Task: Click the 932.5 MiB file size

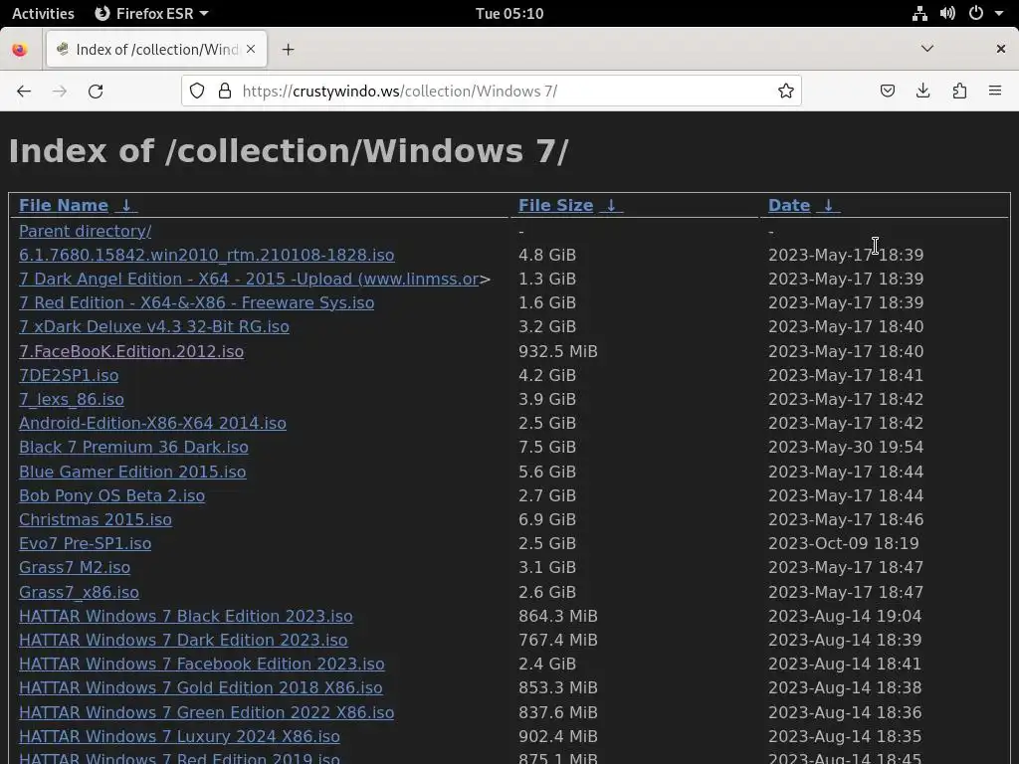Action: [557, 351]
